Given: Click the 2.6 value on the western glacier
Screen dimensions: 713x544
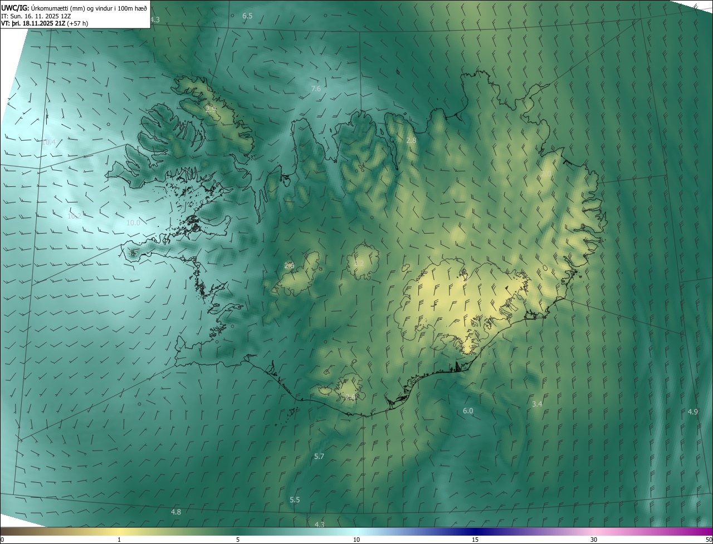Looking at the screenshot, I should [289, 266].
